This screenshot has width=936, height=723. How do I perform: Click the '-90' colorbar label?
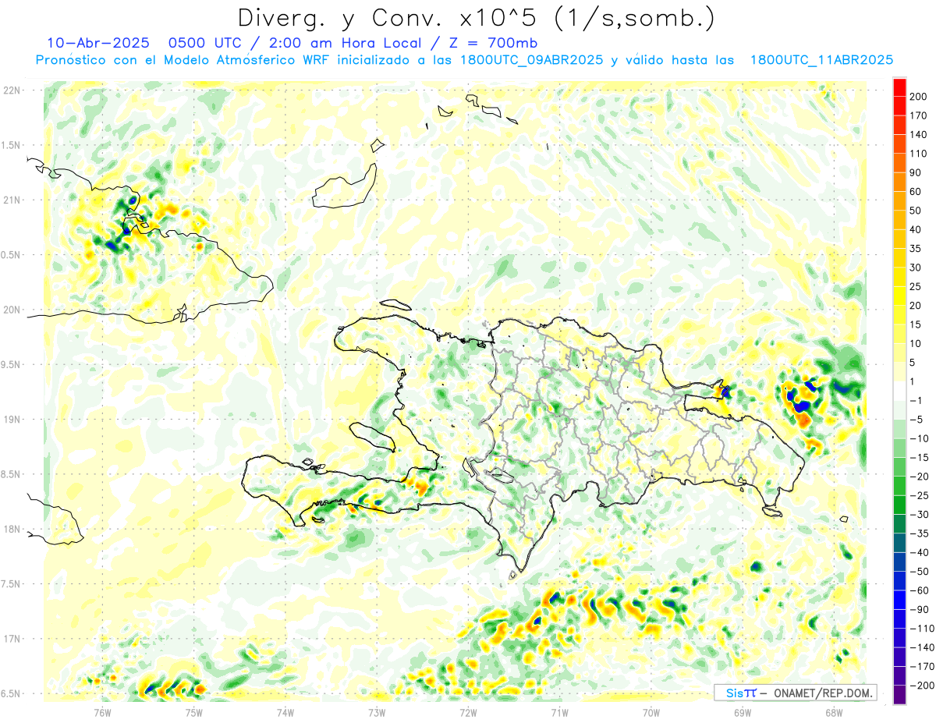tap(919, 610)
